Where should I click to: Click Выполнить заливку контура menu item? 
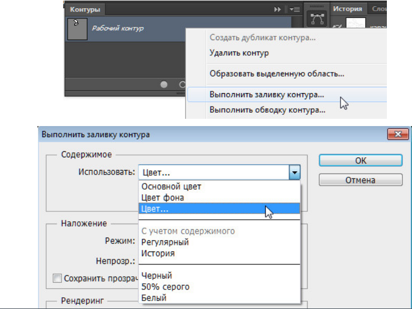pyautogui.click(x=267, y=95)
